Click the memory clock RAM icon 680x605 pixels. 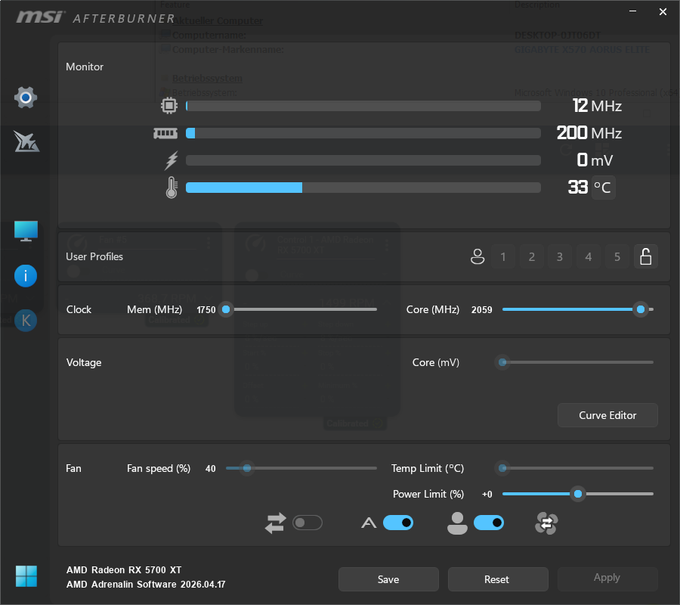[x=165, y=133]
